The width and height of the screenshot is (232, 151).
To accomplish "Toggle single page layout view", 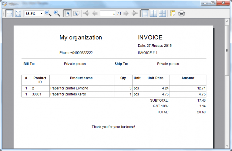I will pyautogui.click(x=145, y=14).
